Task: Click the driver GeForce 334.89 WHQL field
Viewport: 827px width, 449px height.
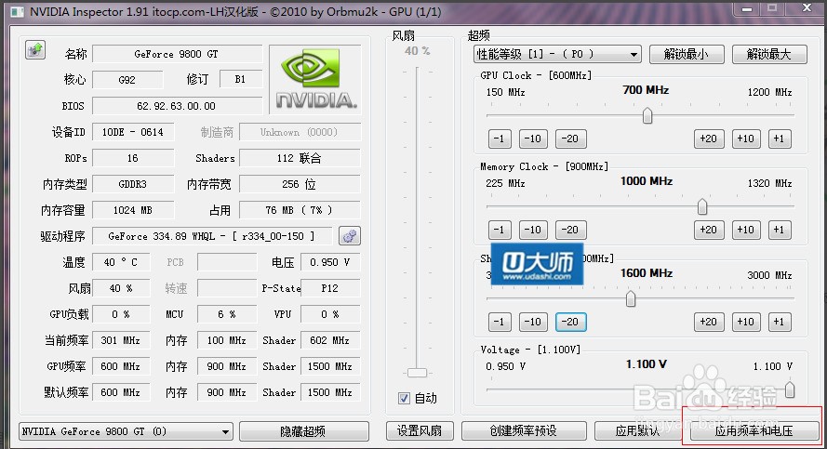Action: (x=212, y=236)
